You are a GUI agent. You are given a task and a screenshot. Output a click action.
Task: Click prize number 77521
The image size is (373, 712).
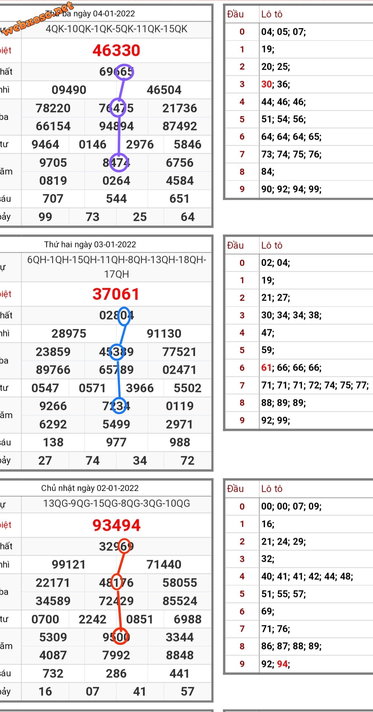(180, 352)
